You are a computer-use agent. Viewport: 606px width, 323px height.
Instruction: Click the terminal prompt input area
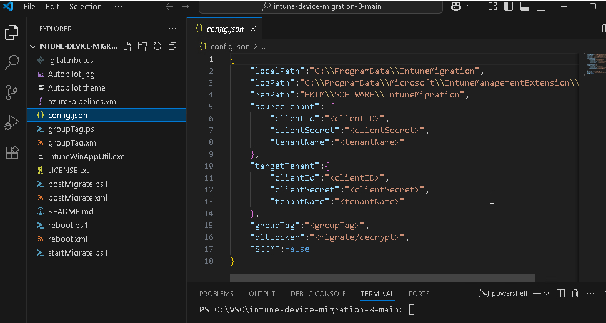412,310
